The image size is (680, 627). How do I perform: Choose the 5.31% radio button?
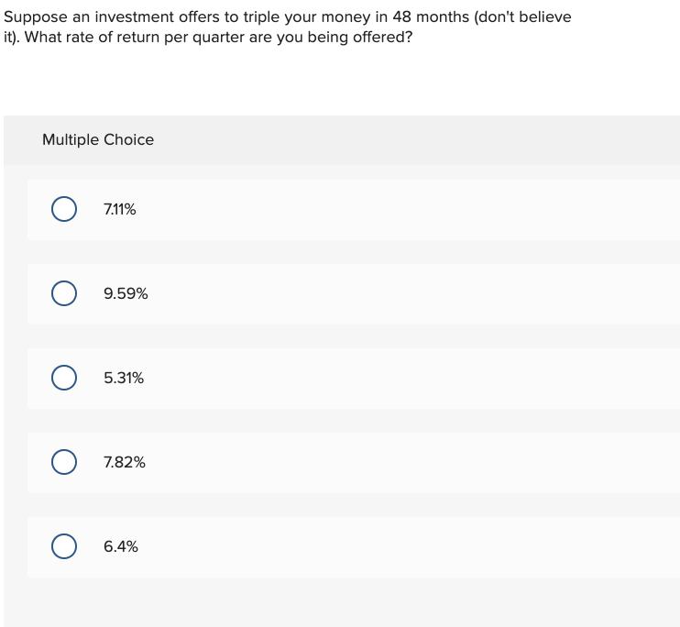click(x=64, y=378)
